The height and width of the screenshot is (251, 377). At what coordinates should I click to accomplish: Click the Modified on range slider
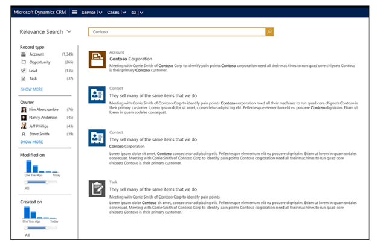coord(41,182)
